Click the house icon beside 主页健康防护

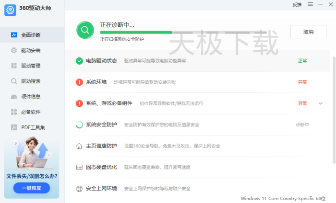[x=79, y=146]
